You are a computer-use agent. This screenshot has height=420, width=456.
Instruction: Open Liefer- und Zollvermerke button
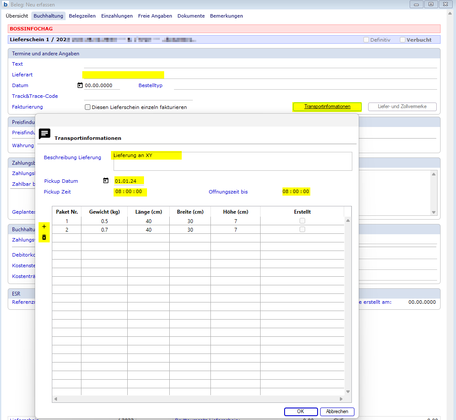(x=402, y=107)
